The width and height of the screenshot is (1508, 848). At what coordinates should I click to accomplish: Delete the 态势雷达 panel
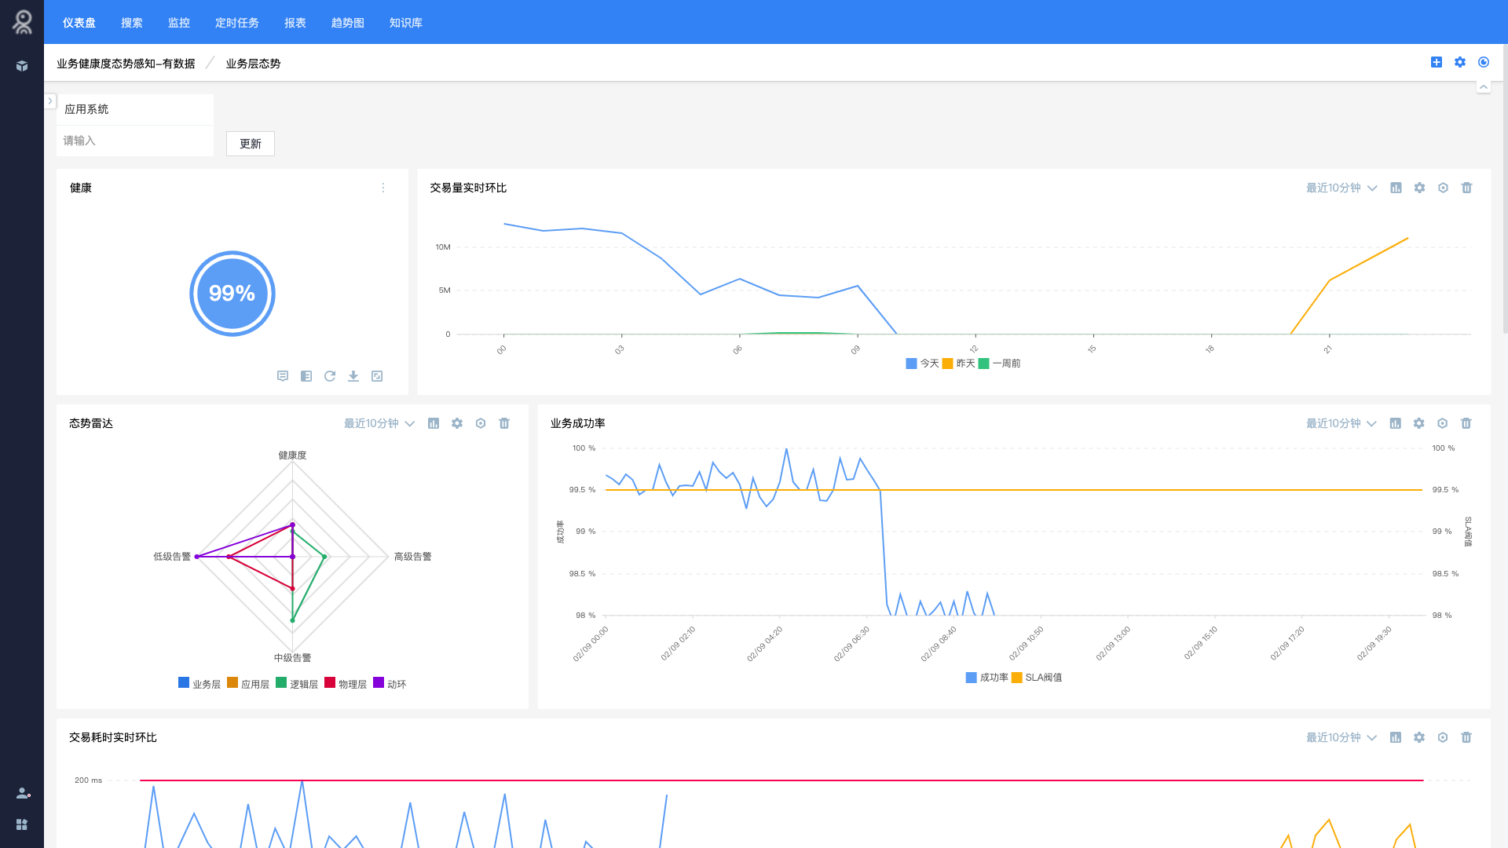(504, 423)
